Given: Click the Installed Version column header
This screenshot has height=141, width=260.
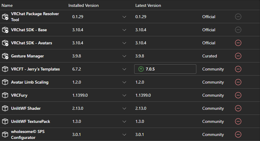Looking at the screenshot, I should point(84,5).
